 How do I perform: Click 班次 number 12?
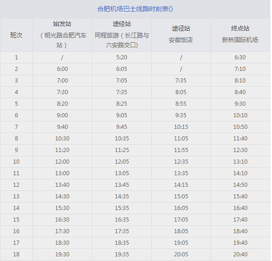16,185
